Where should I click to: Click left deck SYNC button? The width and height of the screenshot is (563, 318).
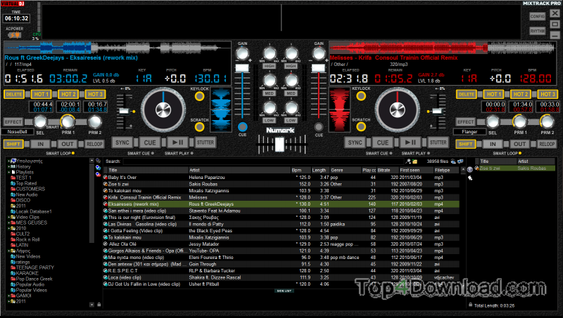(x=122, y=143)
